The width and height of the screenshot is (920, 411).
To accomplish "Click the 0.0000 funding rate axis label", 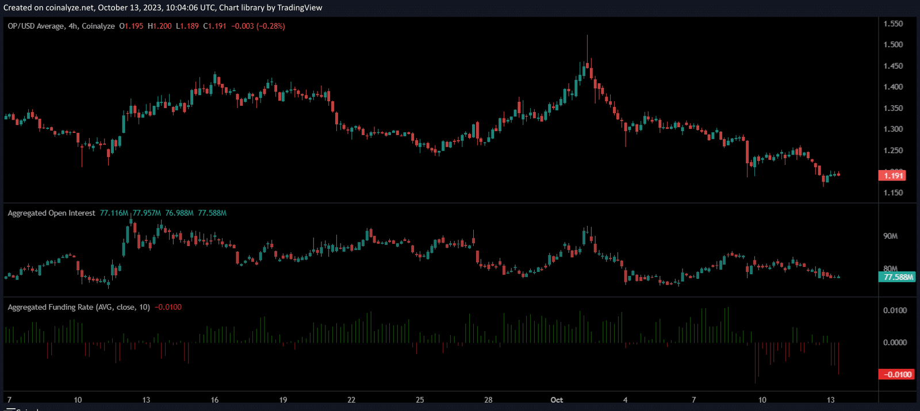I will point(895,343).
